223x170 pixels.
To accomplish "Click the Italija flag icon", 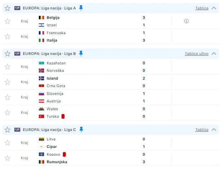I will click(x=41, y=40).
